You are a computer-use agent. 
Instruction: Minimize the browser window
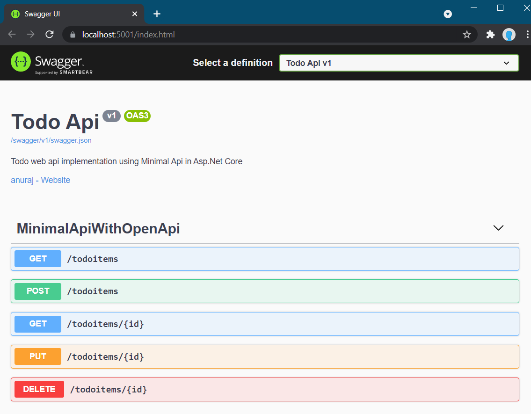coord(474,7)
